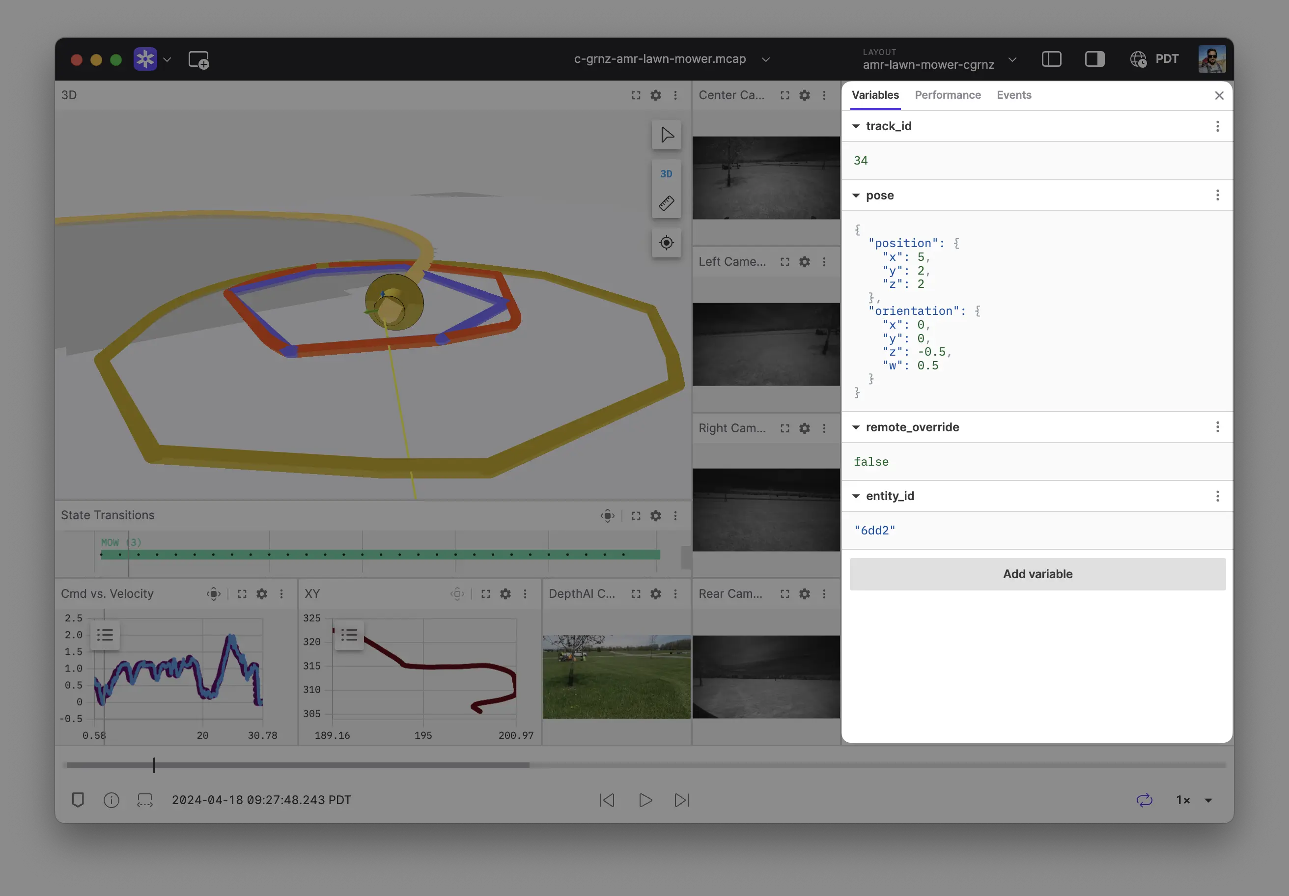The width and height of the screenshot is (1289, 896).
Task: Click the timezone PDT globe icon
Action: 1138,59
